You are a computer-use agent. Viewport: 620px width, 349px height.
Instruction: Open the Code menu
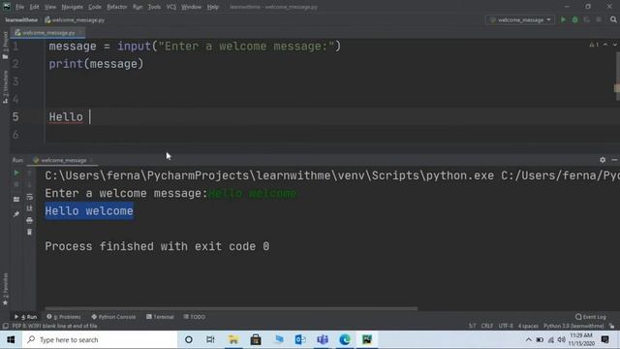[x=95, y=7]
